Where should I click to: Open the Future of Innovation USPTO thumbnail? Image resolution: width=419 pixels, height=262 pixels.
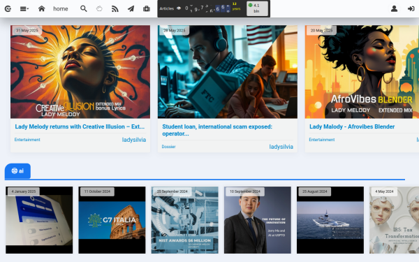point(257,220)
